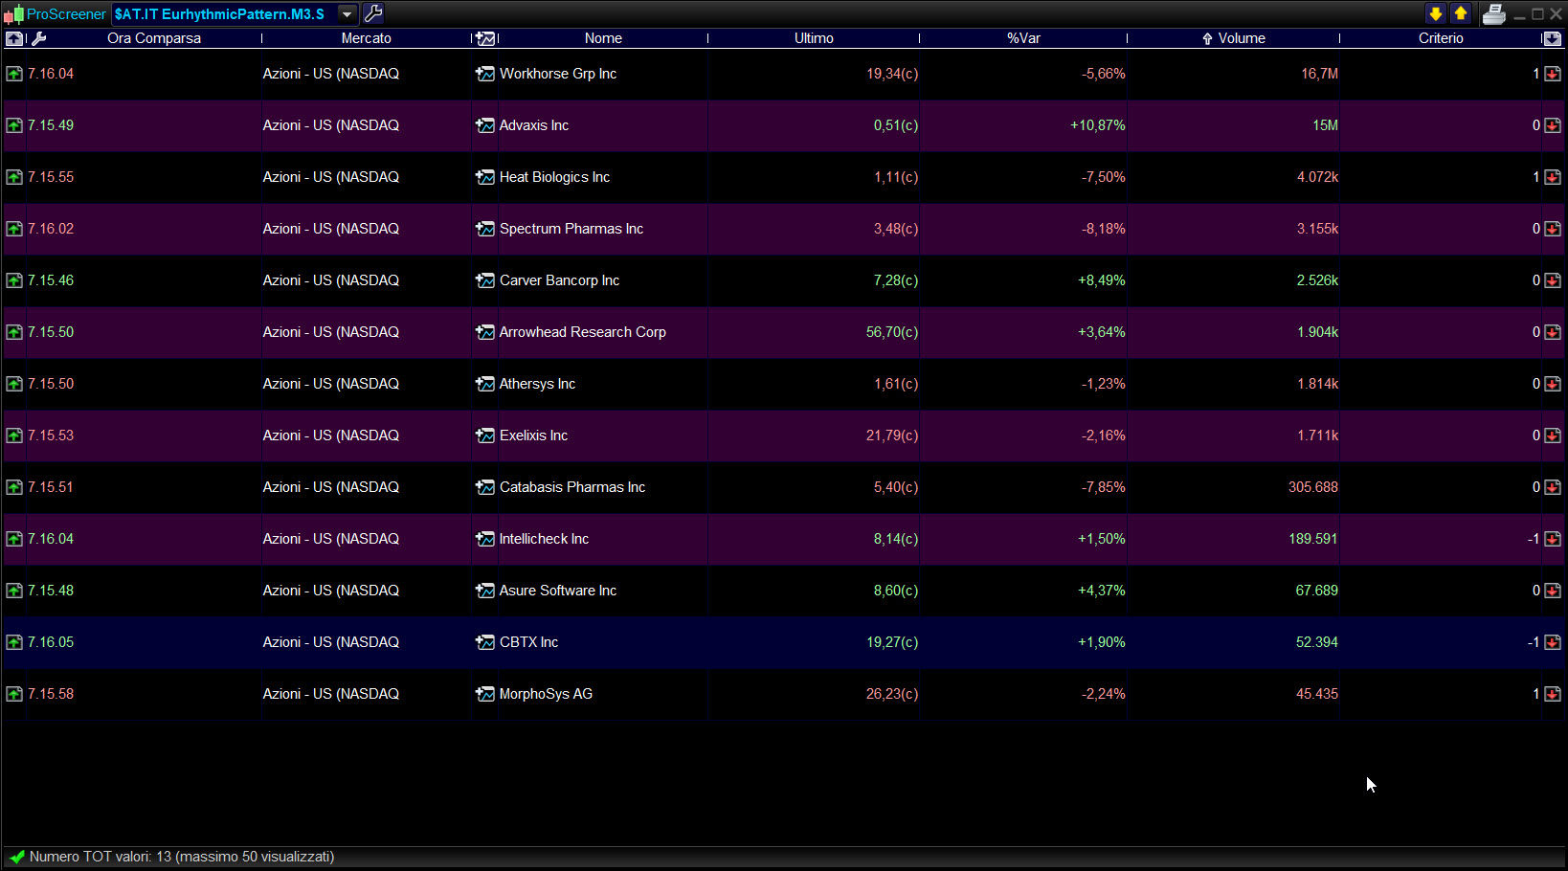The height and width of the screenshot is (871, 1568).
Task: Sort by Mercato column header
Action: click(367, 38)
